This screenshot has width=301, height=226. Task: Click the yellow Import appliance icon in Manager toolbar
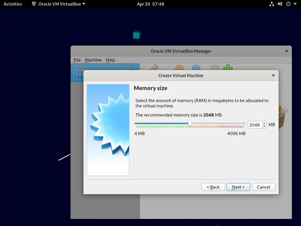tap(179, 68)
